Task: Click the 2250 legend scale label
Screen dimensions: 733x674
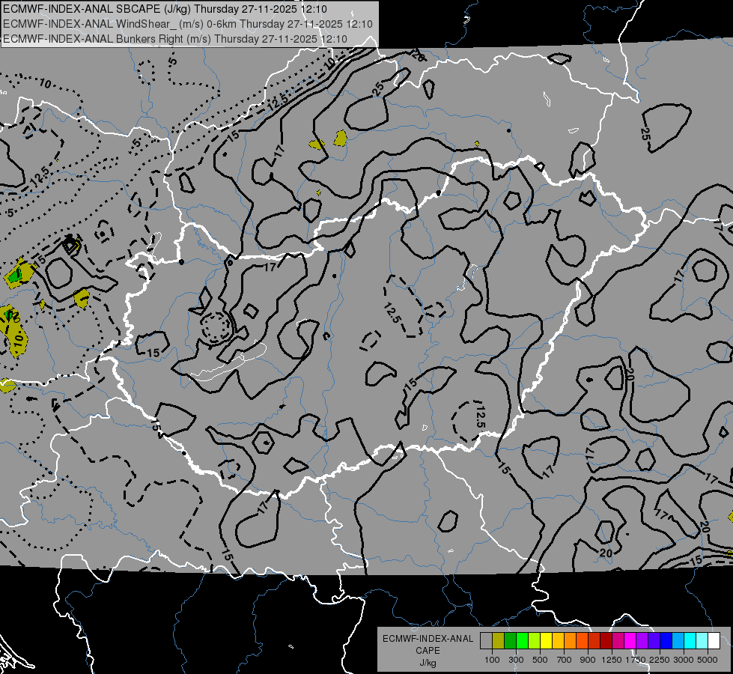Action: (660, 660)
